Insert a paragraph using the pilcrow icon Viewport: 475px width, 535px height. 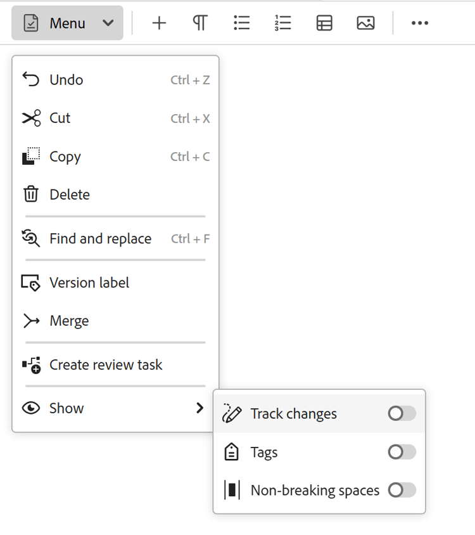pyautogui.click(x=200, y=23)
